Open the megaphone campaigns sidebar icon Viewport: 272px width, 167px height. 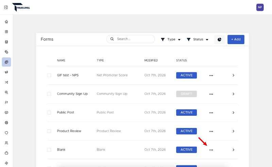pos(6,72)
